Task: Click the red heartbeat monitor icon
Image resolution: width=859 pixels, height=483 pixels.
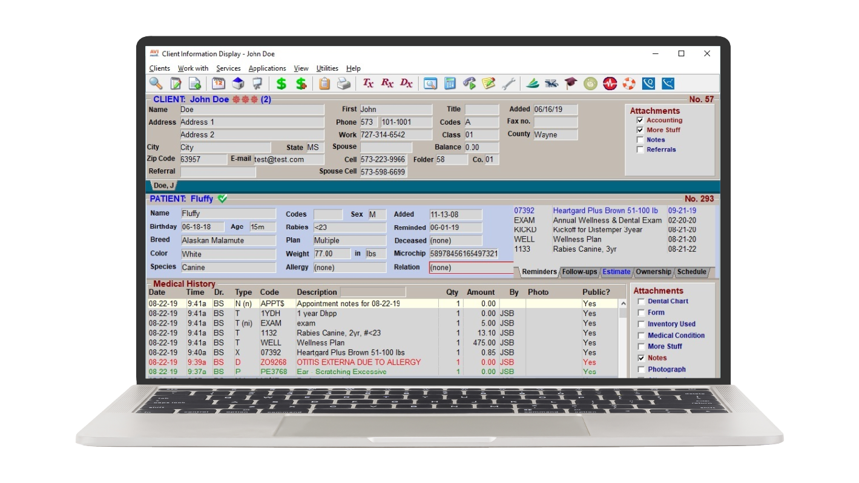Action: point(610,84)
